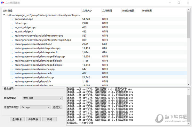Select rs_axis_widget.h file entry

click(x=98, y=32)
